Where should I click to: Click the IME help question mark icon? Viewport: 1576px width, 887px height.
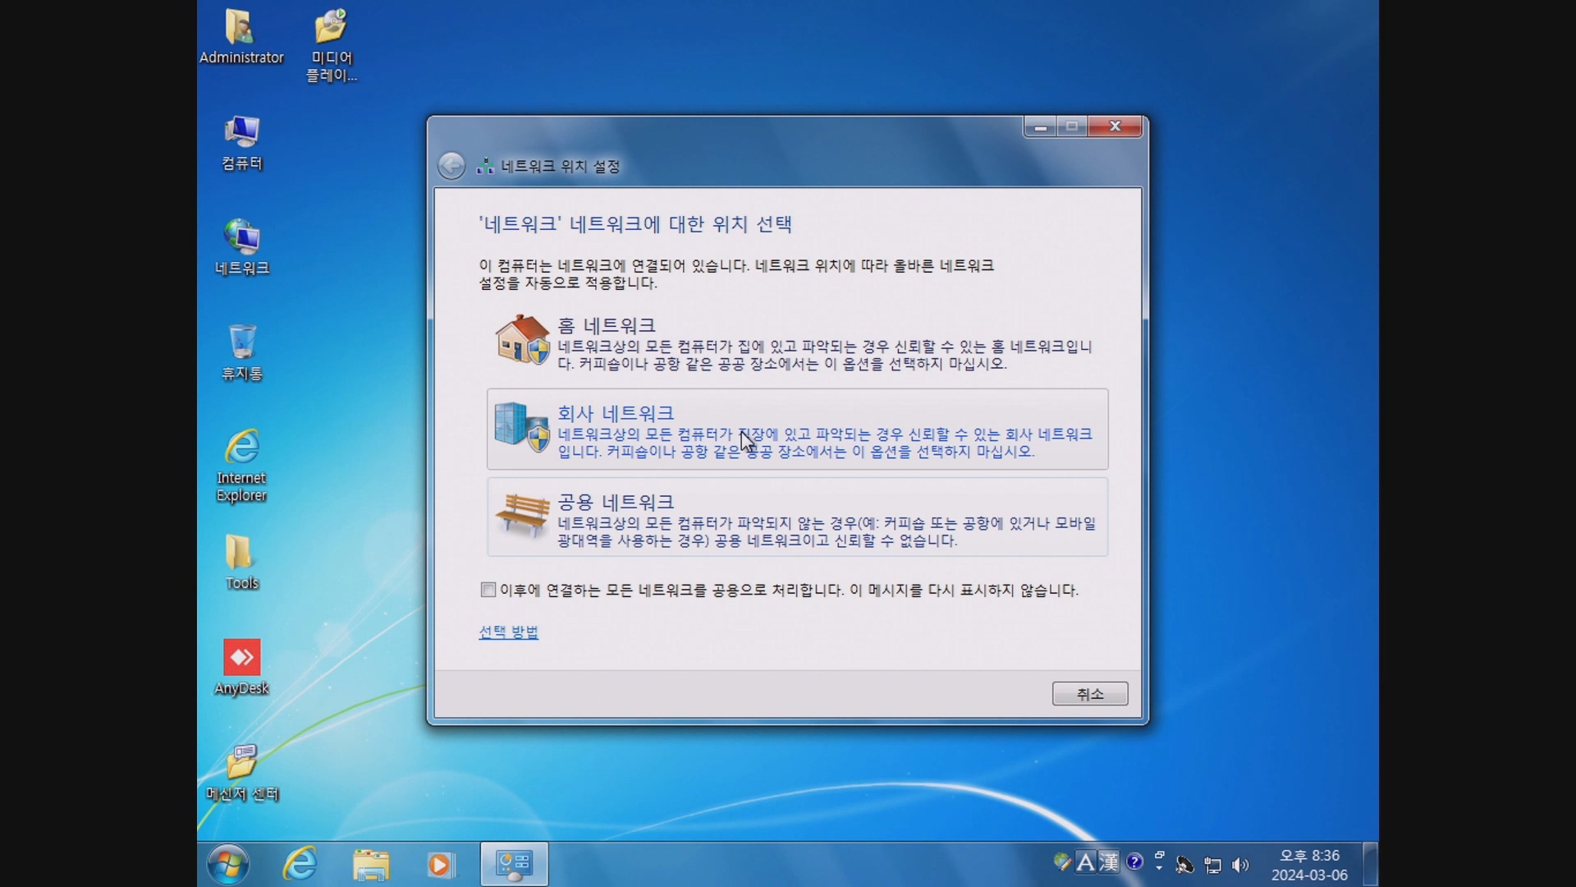1134,862
